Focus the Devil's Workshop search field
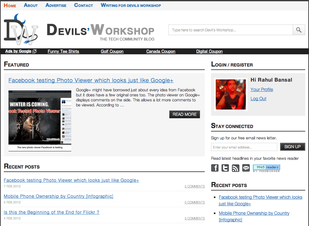The width and height of the screenshot is (309, 226). click(230, 30)
